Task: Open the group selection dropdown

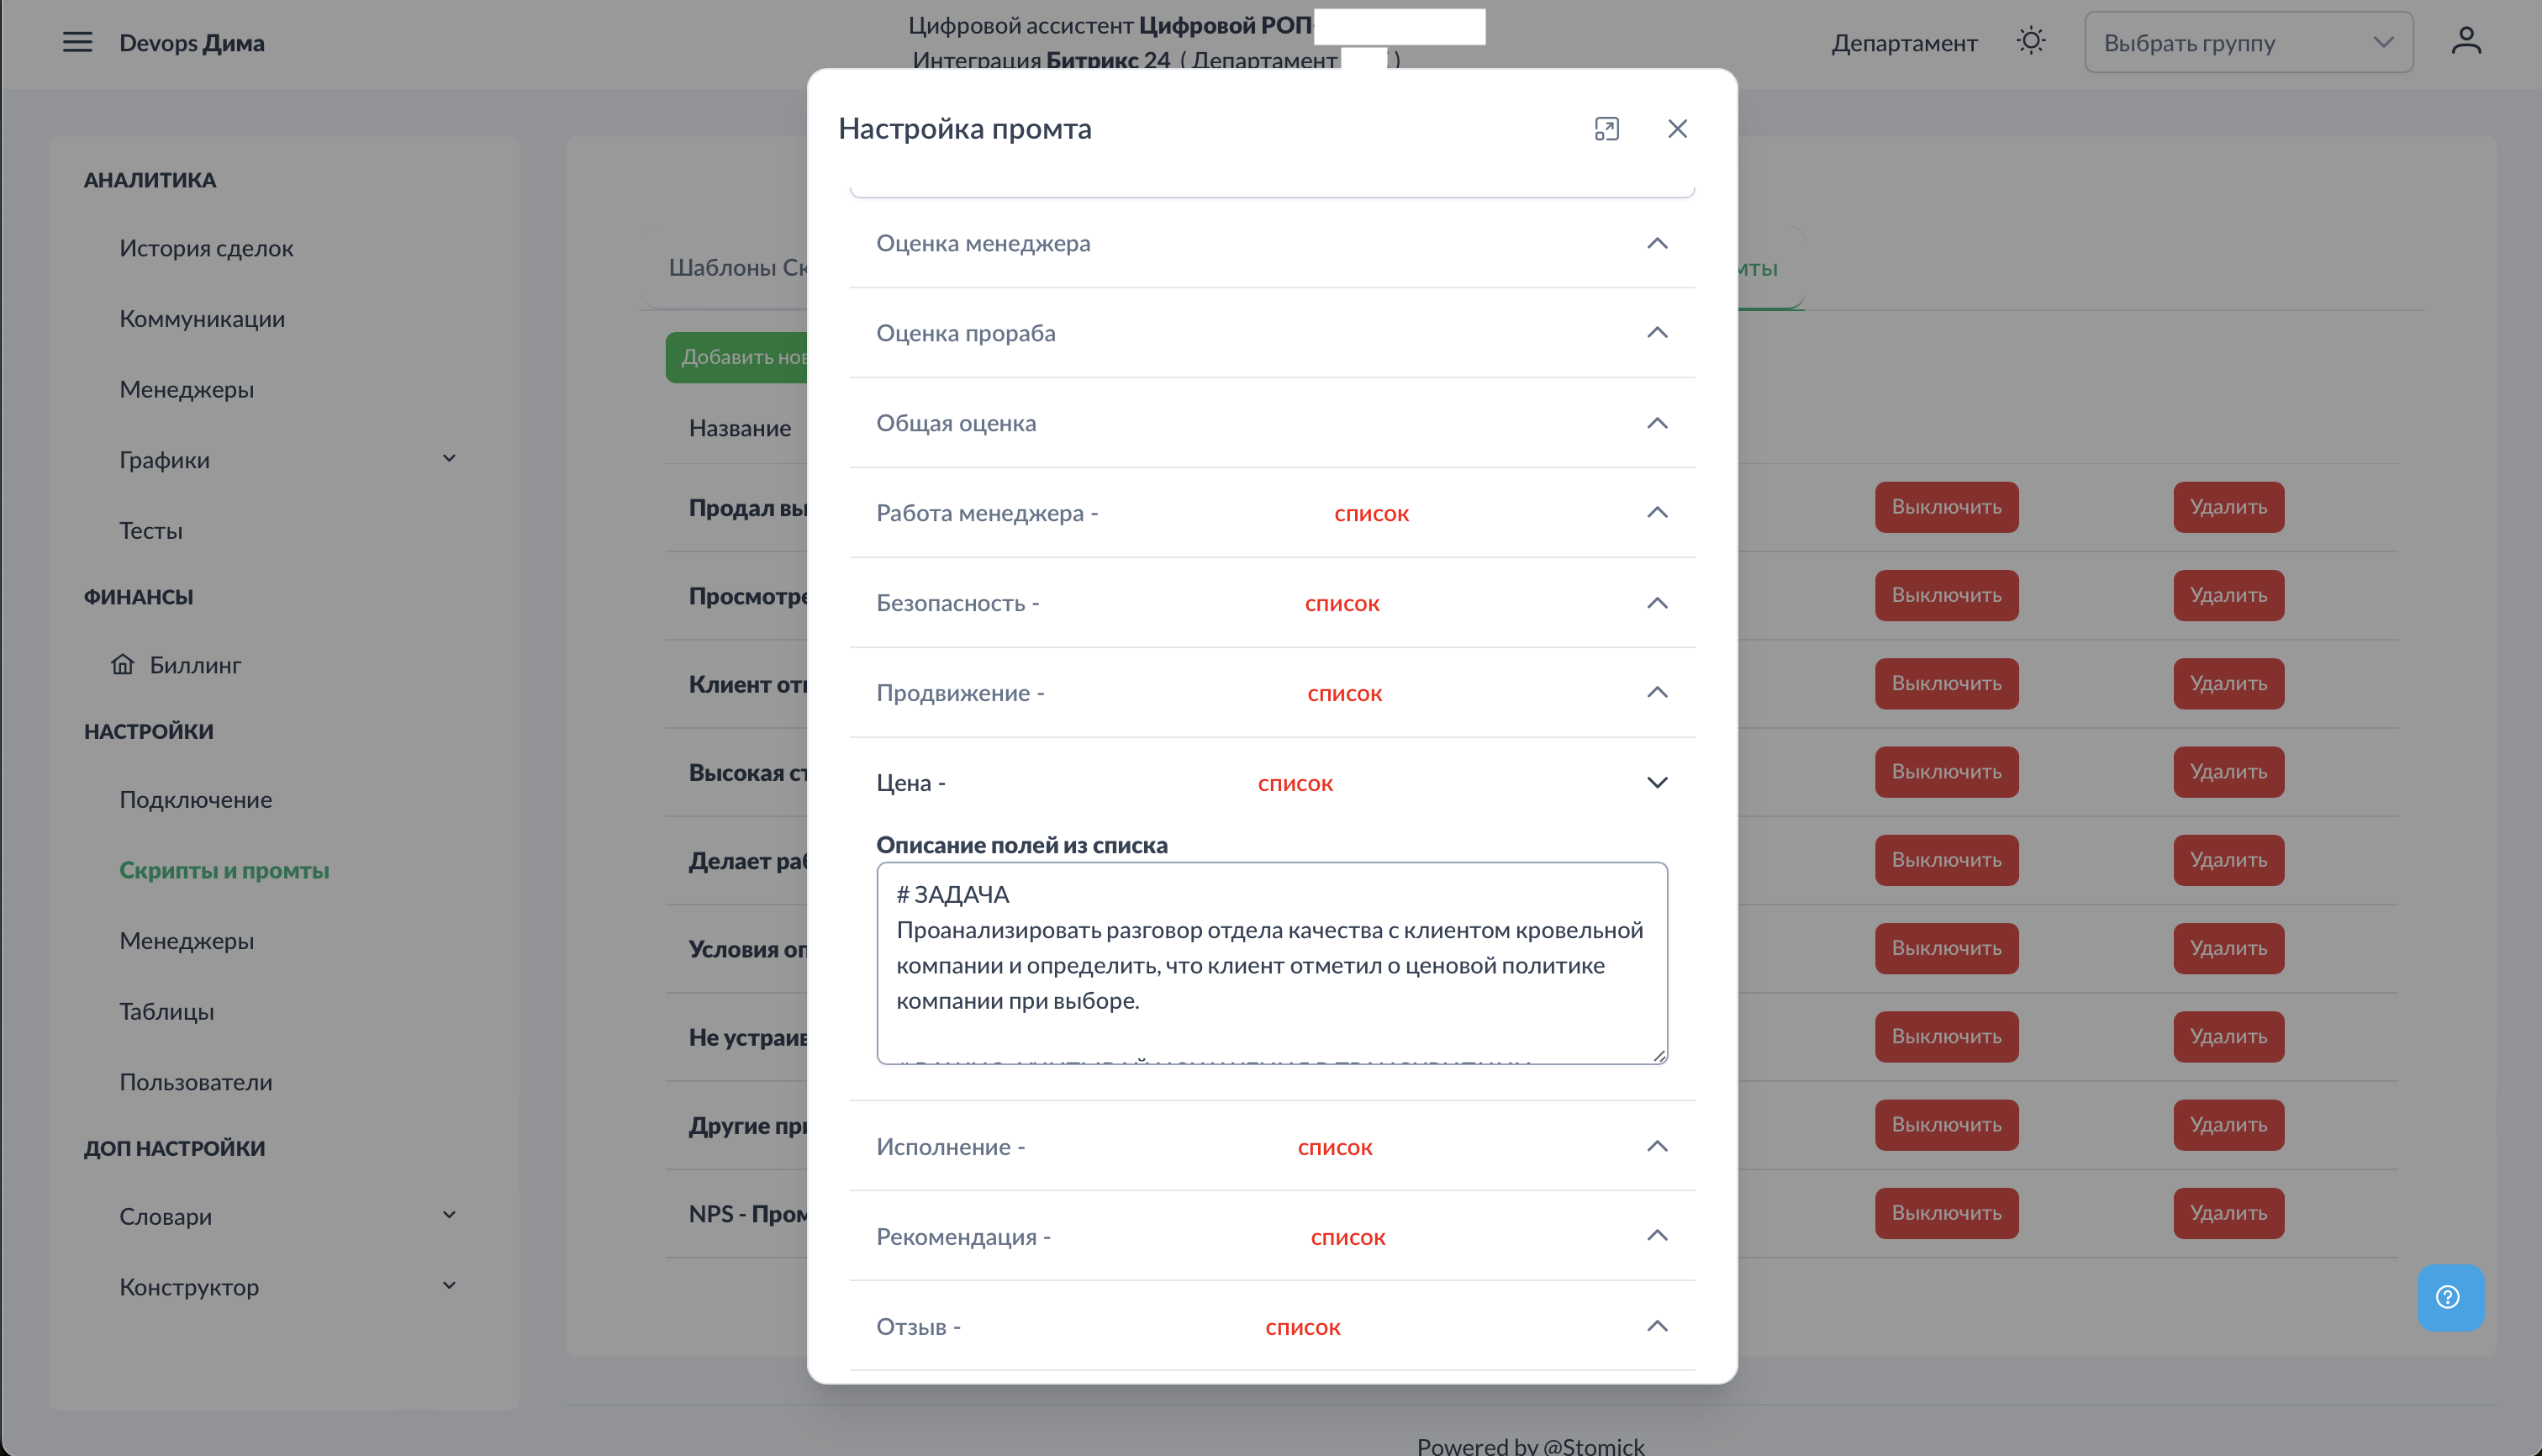Action: coord(2247,43)
